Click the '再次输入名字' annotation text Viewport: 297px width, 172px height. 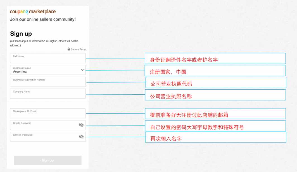166,139
